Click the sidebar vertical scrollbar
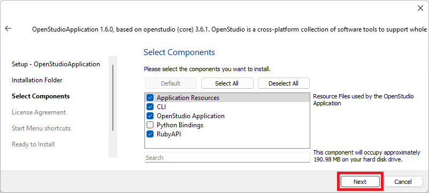This screenshot has height=193, width=429. coord(113,98)
